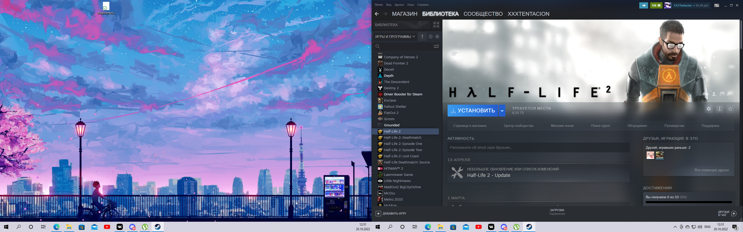Viewport: 743px width, 232px height.
Task: Open the Steam announcements megaphone button
Action: pyautogui.click(x=643, y=5)
